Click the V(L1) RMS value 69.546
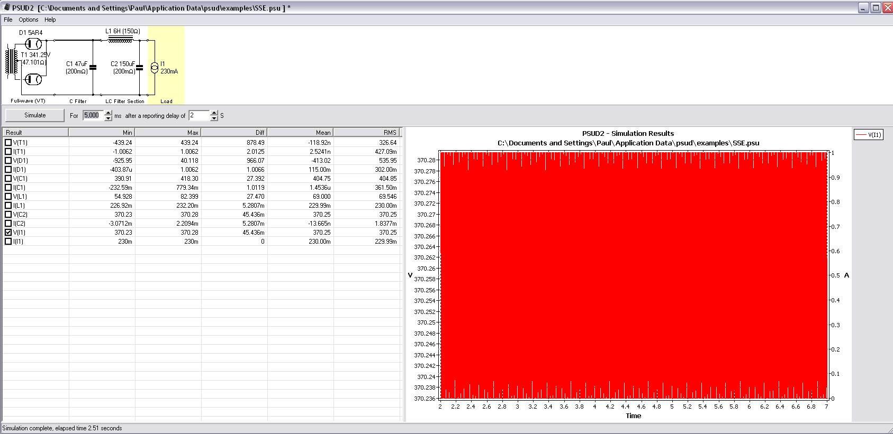This screenshot has width=893, height=434. click(387, 197)
